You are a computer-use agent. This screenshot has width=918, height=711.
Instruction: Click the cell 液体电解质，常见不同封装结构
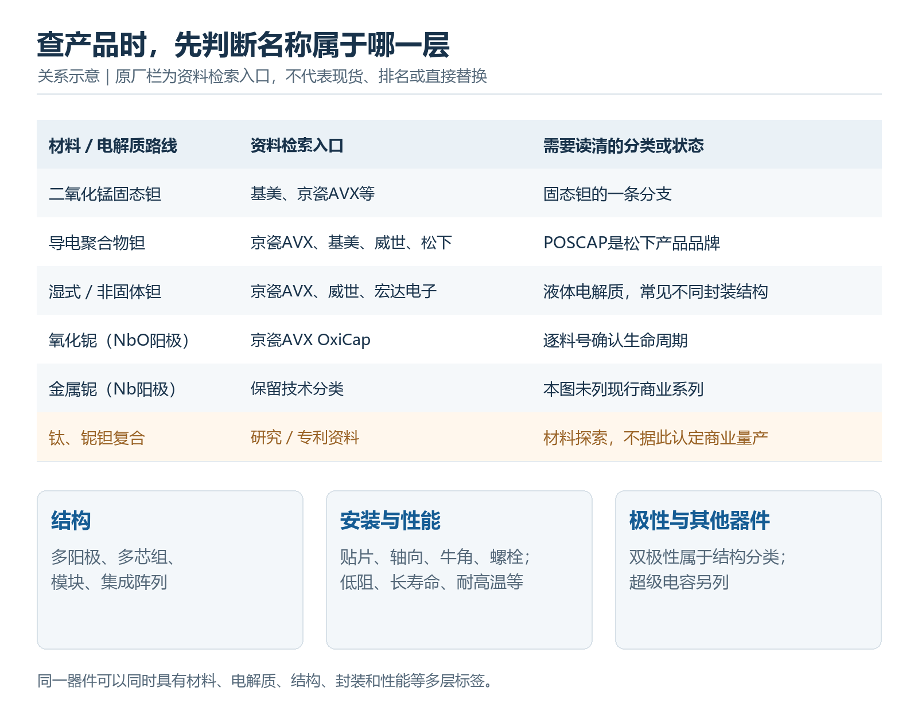click(656, 292)
